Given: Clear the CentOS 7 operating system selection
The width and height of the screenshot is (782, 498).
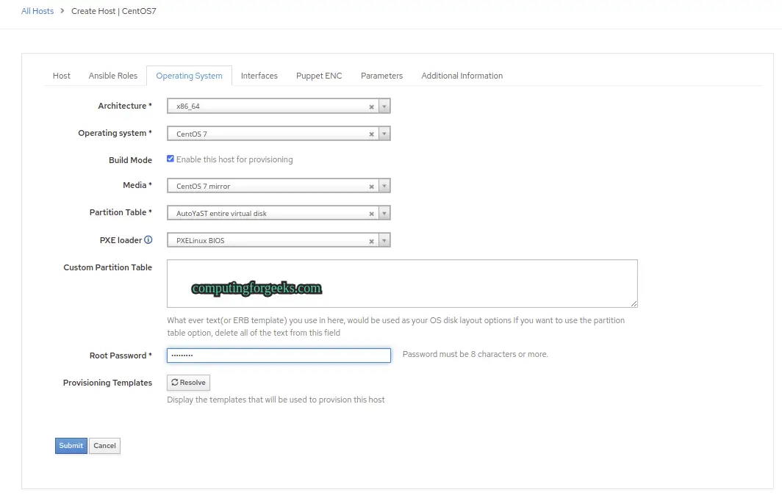Looking at the screenshot, I should (372, 134).
